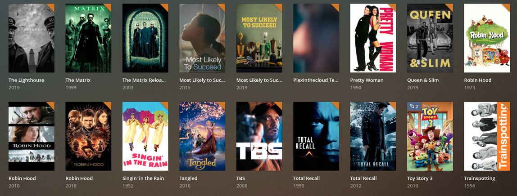Click the unwatched corner flag on Singin' in the Rain
The image size is (517, 196).
165,105
